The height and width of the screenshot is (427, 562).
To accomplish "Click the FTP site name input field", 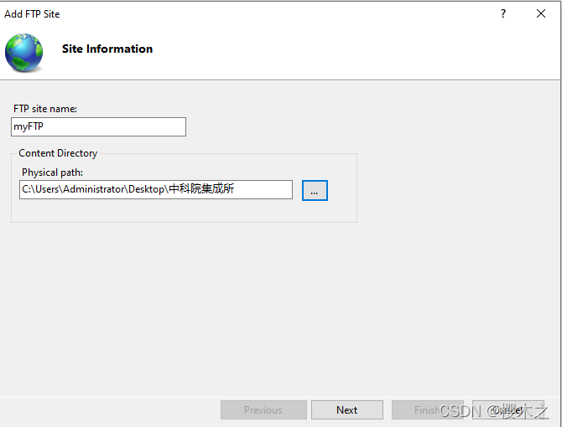I will click(x=99, y=126).
